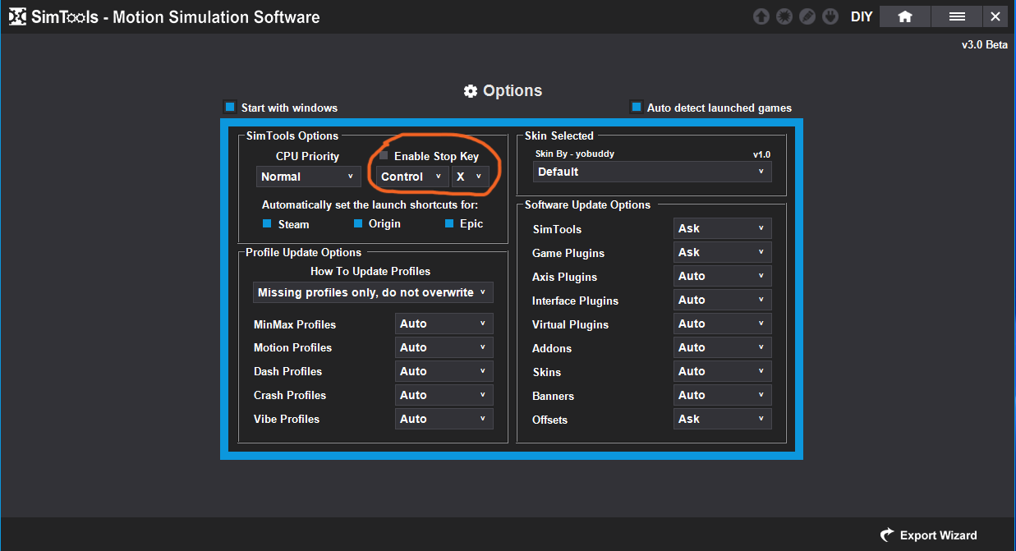Open the Crash Profiles update dropdown
Screen dimensions: 1016x551
pos(444,395)
